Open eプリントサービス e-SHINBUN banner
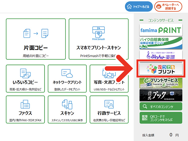 161,82
